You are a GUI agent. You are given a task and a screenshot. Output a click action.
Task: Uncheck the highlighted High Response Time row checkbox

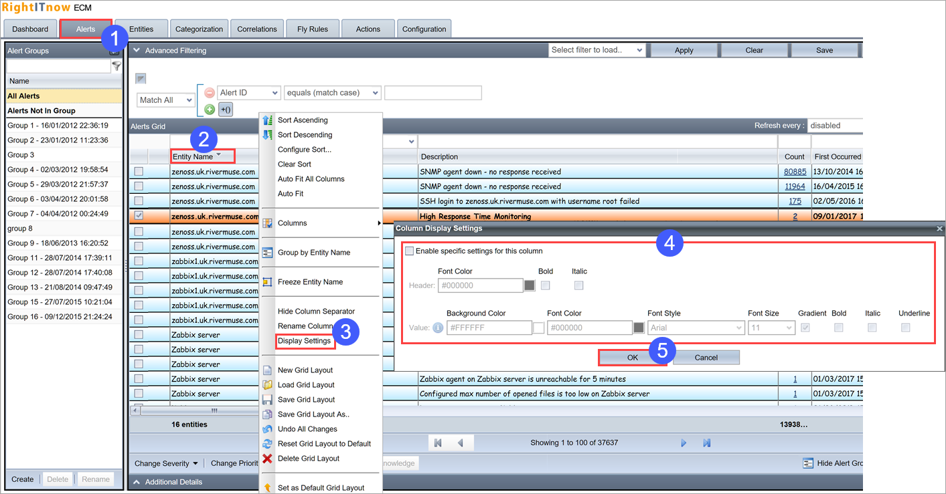tap(139, 216)
